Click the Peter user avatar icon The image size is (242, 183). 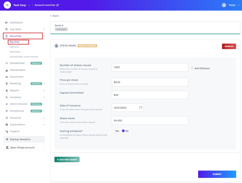[224, 5]
